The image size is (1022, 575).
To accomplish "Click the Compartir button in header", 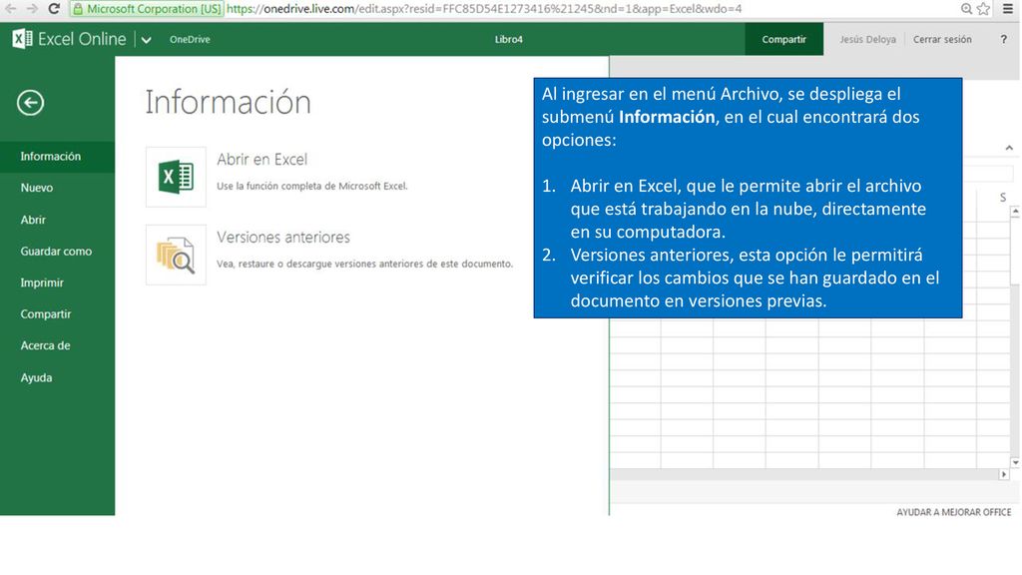I will tap(784, 39).
